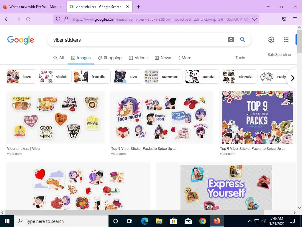Click the Google logo

21,40
